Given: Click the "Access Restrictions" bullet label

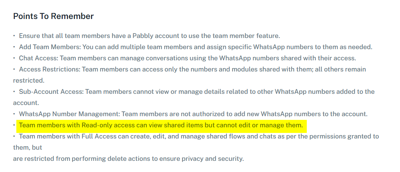Looking at the screenshot, I should pos(49,70).
